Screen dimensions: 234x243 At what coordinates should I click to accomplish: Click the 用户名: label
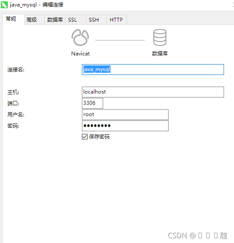coord(16,115)
